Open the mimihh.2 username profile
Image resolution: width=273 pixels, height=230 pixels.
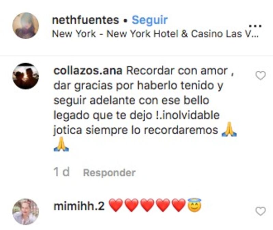coord(79,206)
